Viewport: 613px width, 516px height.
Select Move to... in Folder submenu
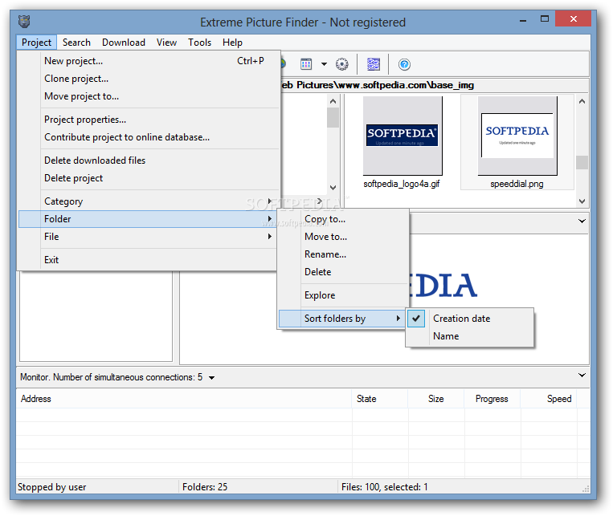tap(343, 237)
